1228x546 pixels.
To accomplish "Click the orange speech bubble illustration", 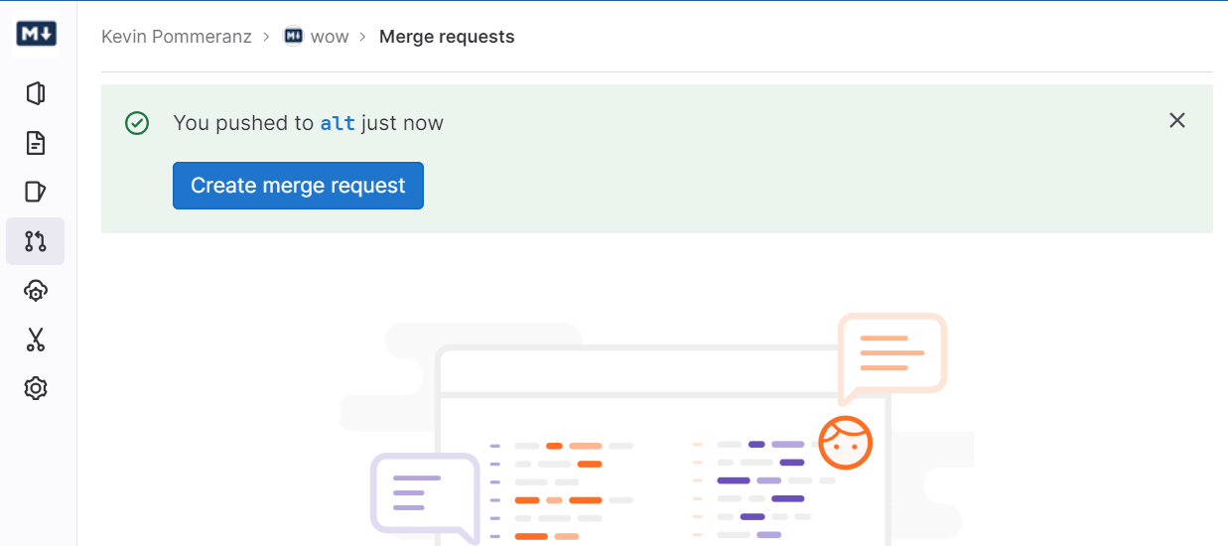I will tap(891, 353).
